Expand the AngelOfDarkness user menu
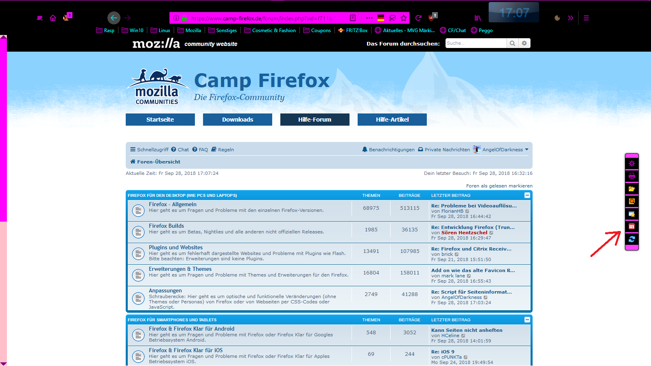 [x=501, y=150]
